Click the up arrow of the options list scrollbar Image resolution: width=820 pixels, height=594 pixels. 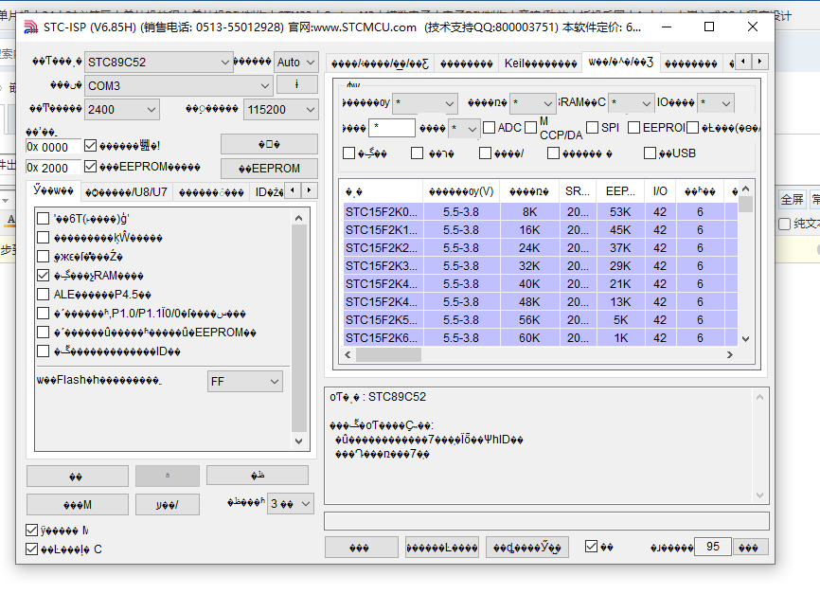[x=298, y=218]
